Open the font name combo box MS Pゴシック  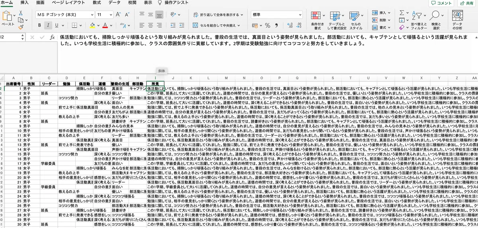pyautogui.click(x=65, y=15)
